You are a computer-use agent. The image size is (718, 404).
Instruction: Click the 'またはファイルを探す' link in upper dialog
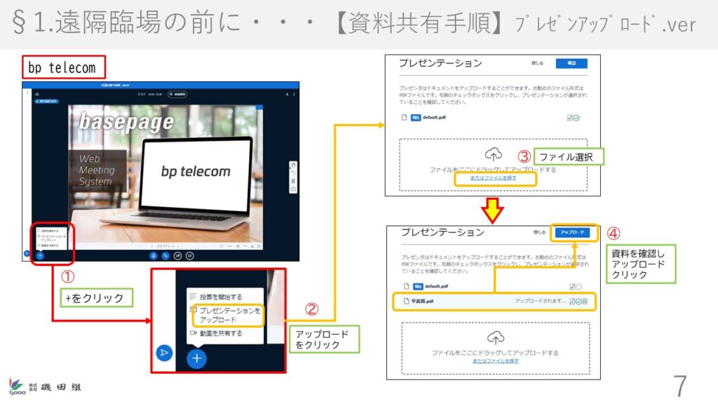tap(494, 180)
